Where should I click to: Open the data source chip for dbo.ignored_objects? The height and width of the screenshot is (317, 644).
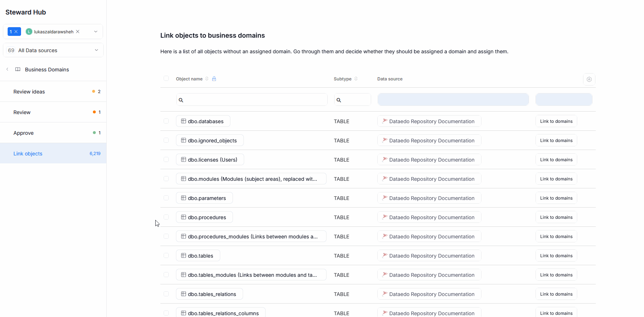tap(429, 141)
